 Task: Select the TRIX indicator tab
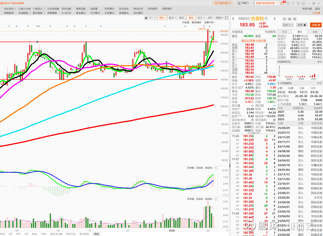coord(44,234)
